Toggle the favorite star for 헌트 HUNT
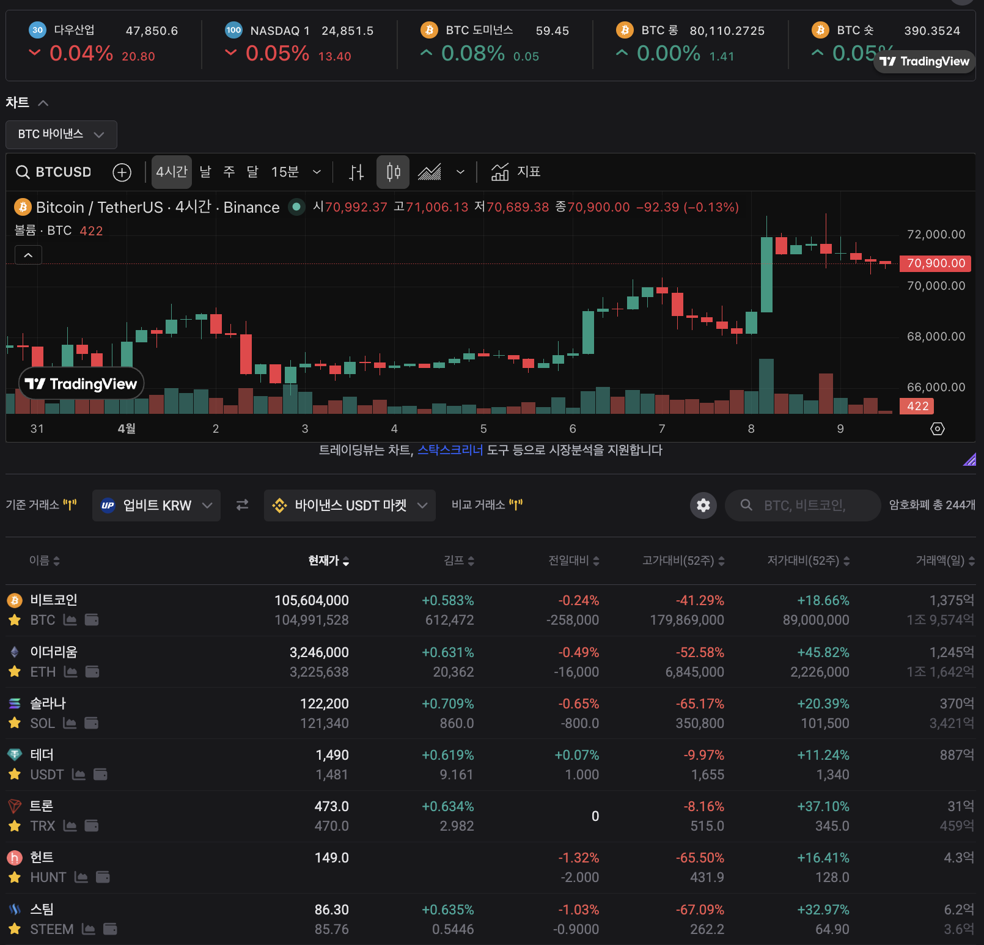 (15, 877)
